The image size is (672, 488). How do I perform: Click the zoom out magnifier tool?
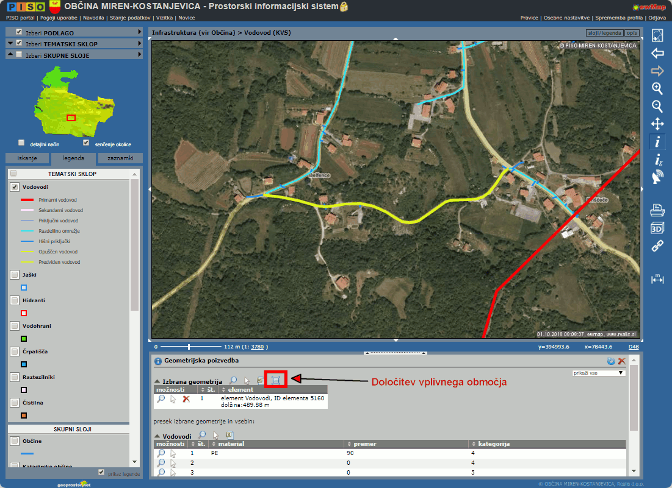coord(657,106)
